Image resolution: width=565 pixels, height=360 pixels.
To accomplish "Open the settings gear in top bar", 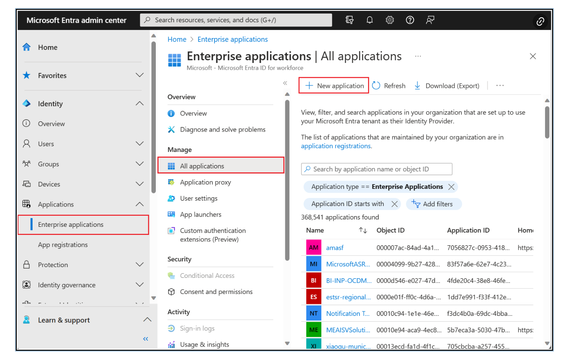I will click(390, 20).
